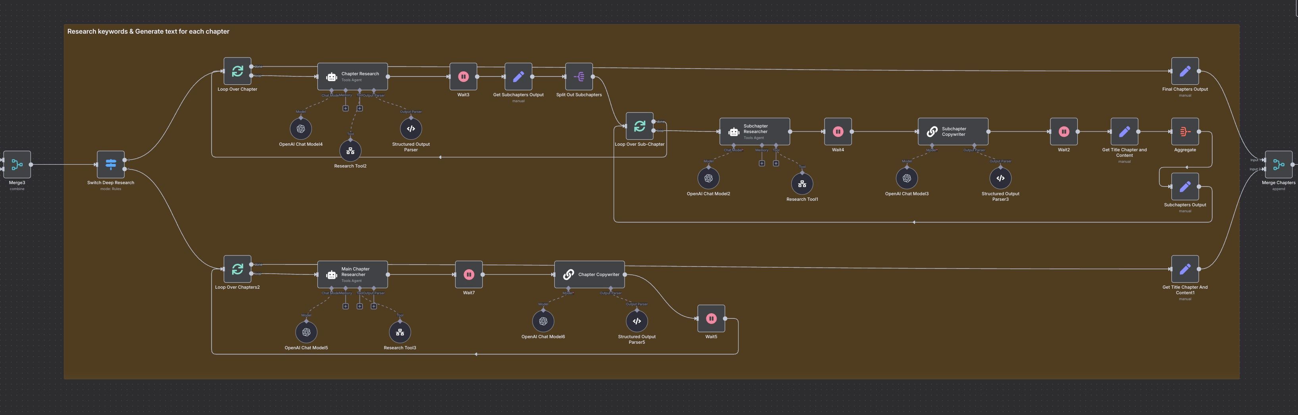Open the Merge Chapters node

(x=1278, y=164)
